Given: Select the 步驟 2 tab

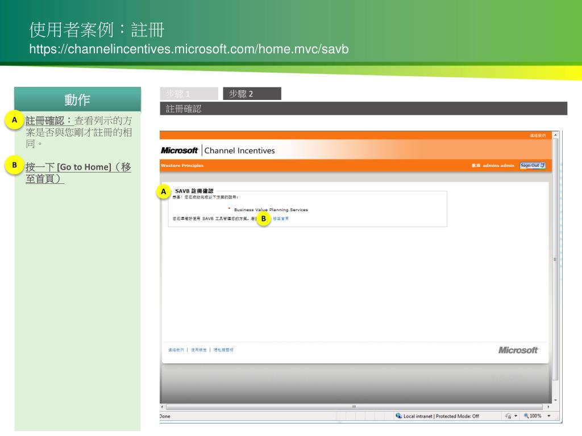Looking at the screenshot, I should click(252, 94).
